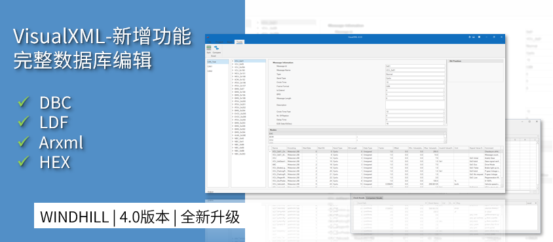Open the Tools ribbon tab
This screenshot has width=553, height=242.
(239, 42)
